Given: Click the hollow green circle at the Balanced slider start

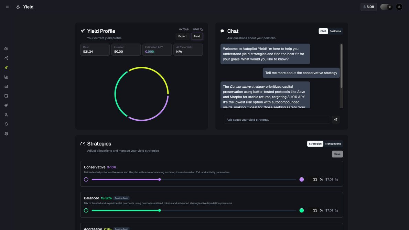Looking at the screenshot, I should [86, 210].
